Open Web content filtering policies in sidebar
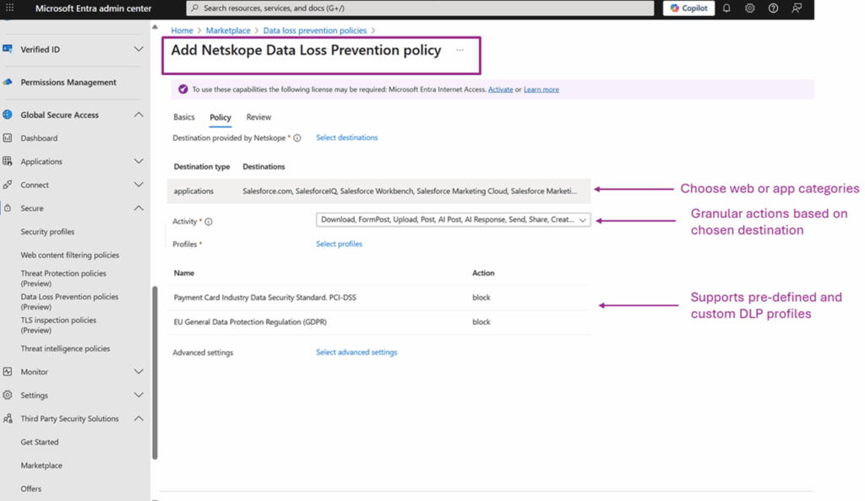This screenshot has width=865, height=501. (69, 255)
